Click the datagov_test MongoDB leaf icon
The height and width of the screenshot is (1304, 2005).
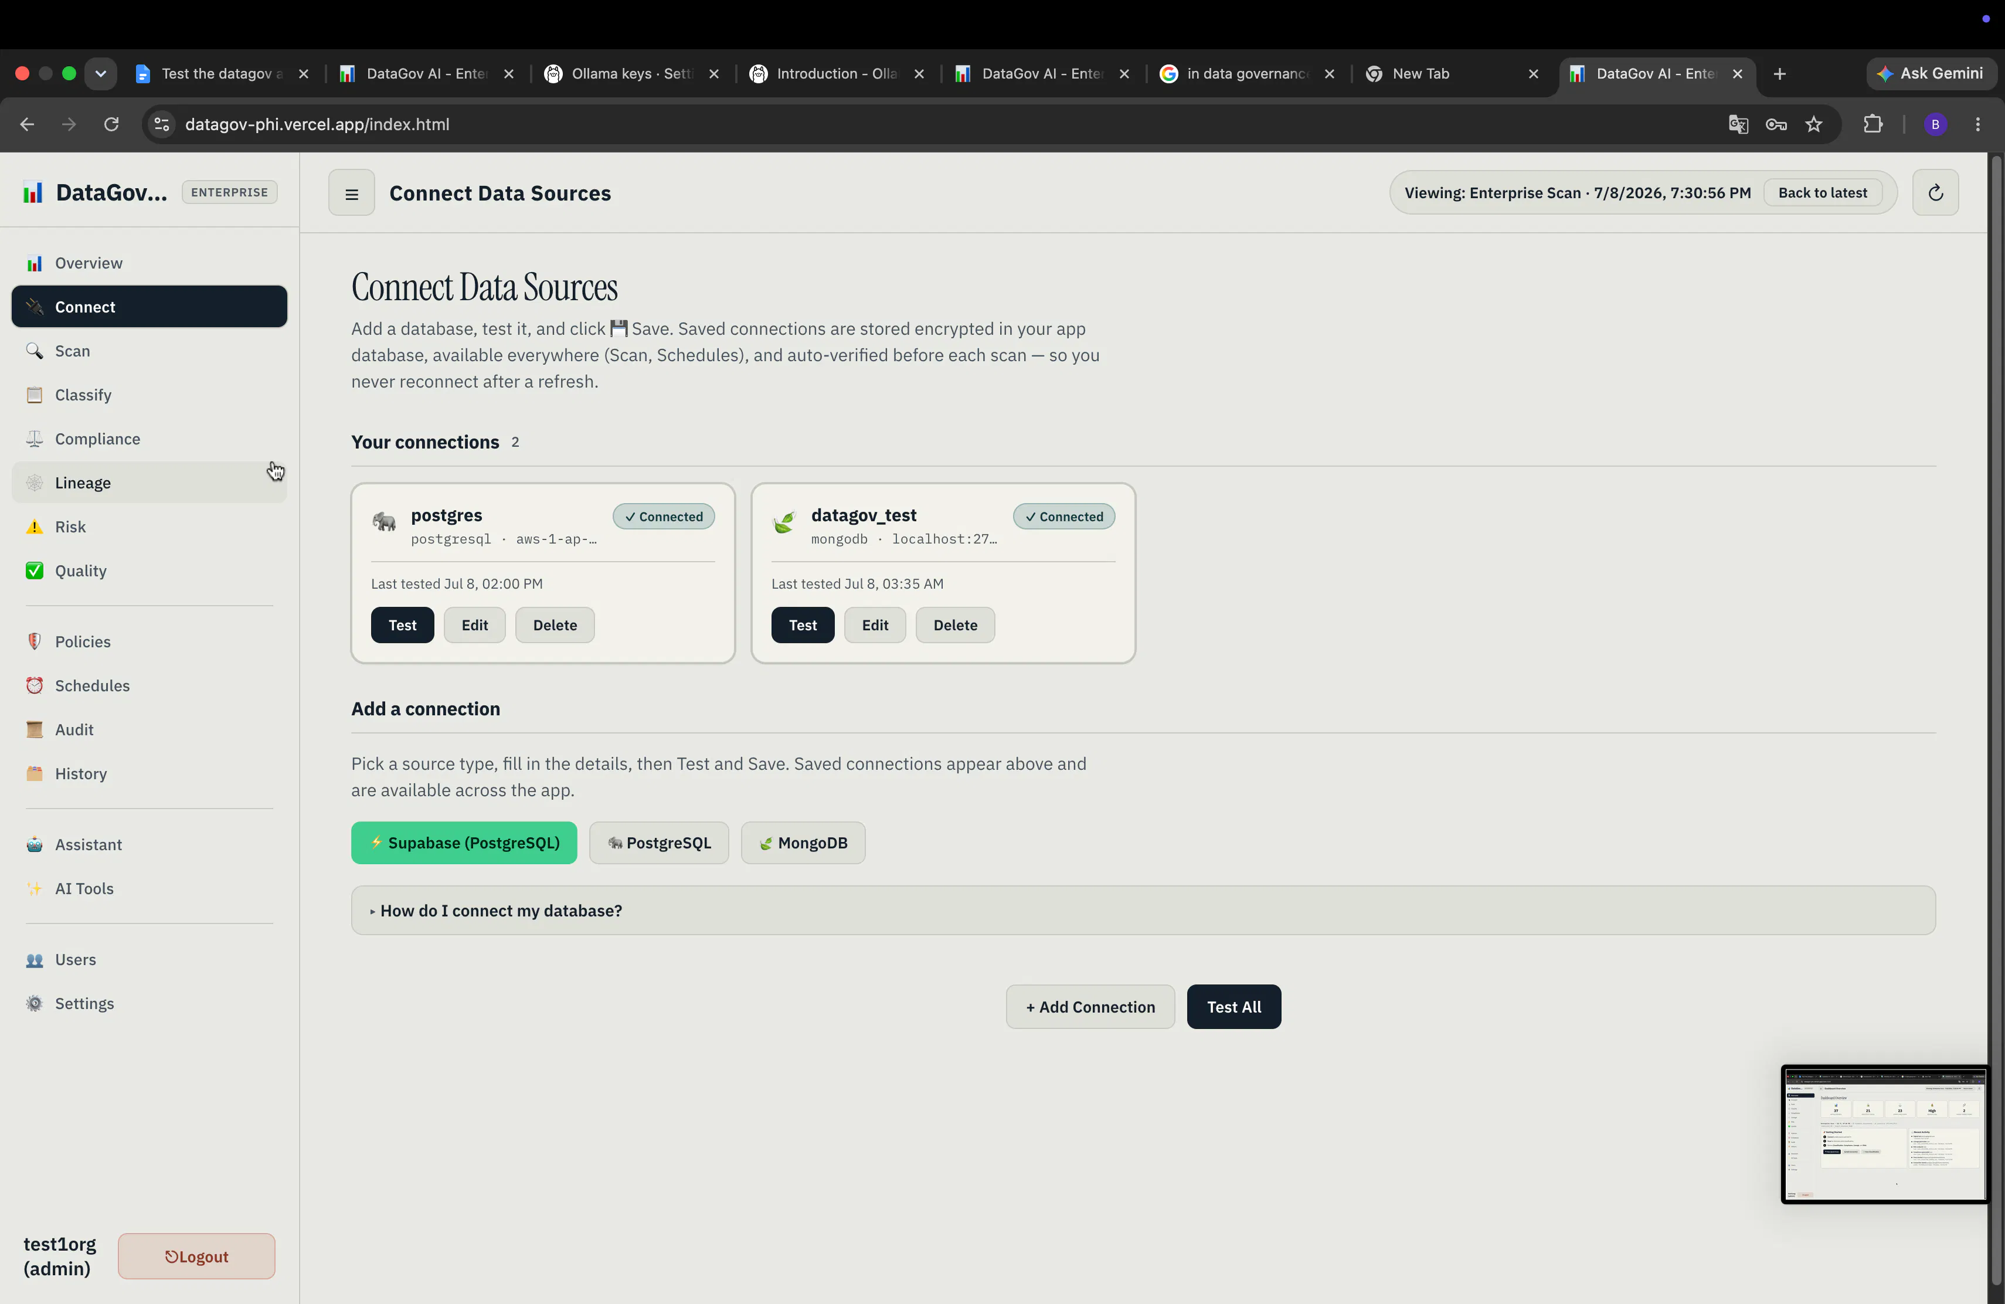[784, 522]
